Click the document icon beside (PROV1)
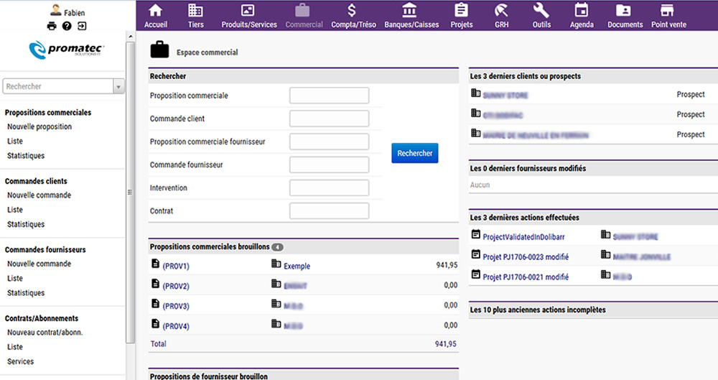718x380 pixels. [156, 264]
